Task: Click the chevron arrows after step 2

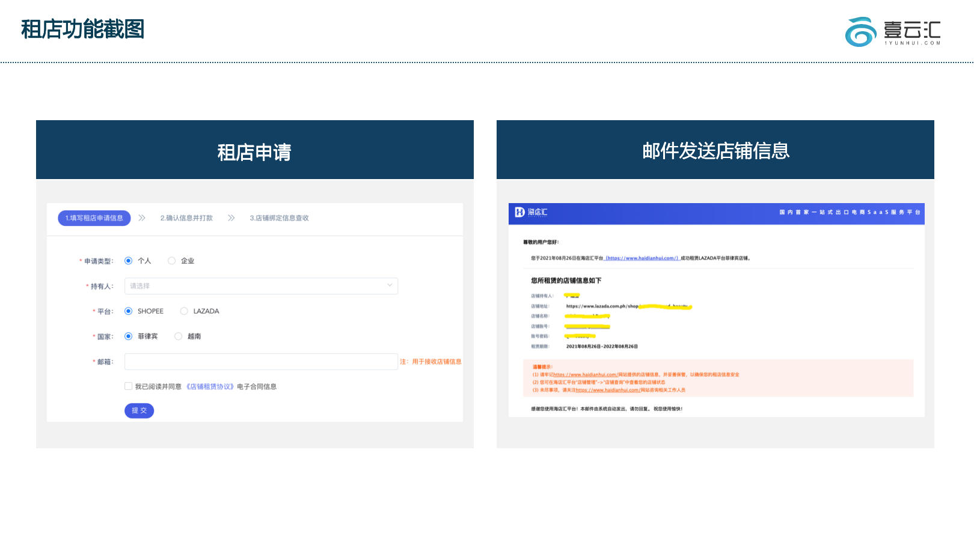Action: [231, 218]
